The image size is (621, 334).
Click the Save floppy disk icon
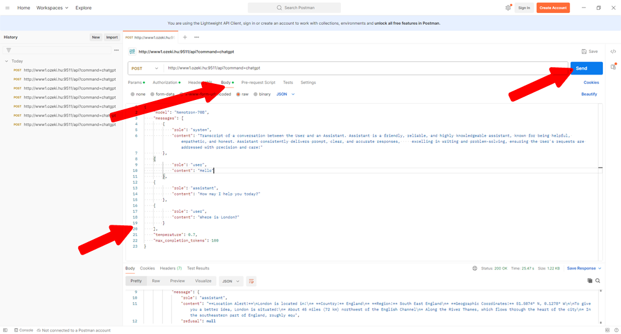pos(584,52)
